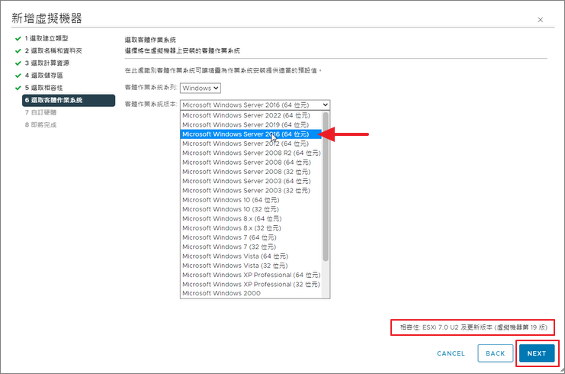Select Microsoft Windows Server 2016 (64-bit) option
Image resolution: width=565 pixels, height=374 pixels.
click(x=251, y=134)
